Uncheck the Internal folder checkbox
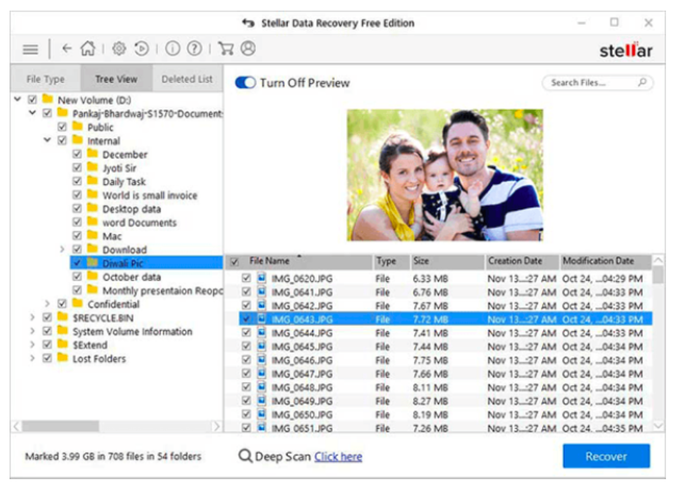 pyautogui.click(x=62, y=141)
